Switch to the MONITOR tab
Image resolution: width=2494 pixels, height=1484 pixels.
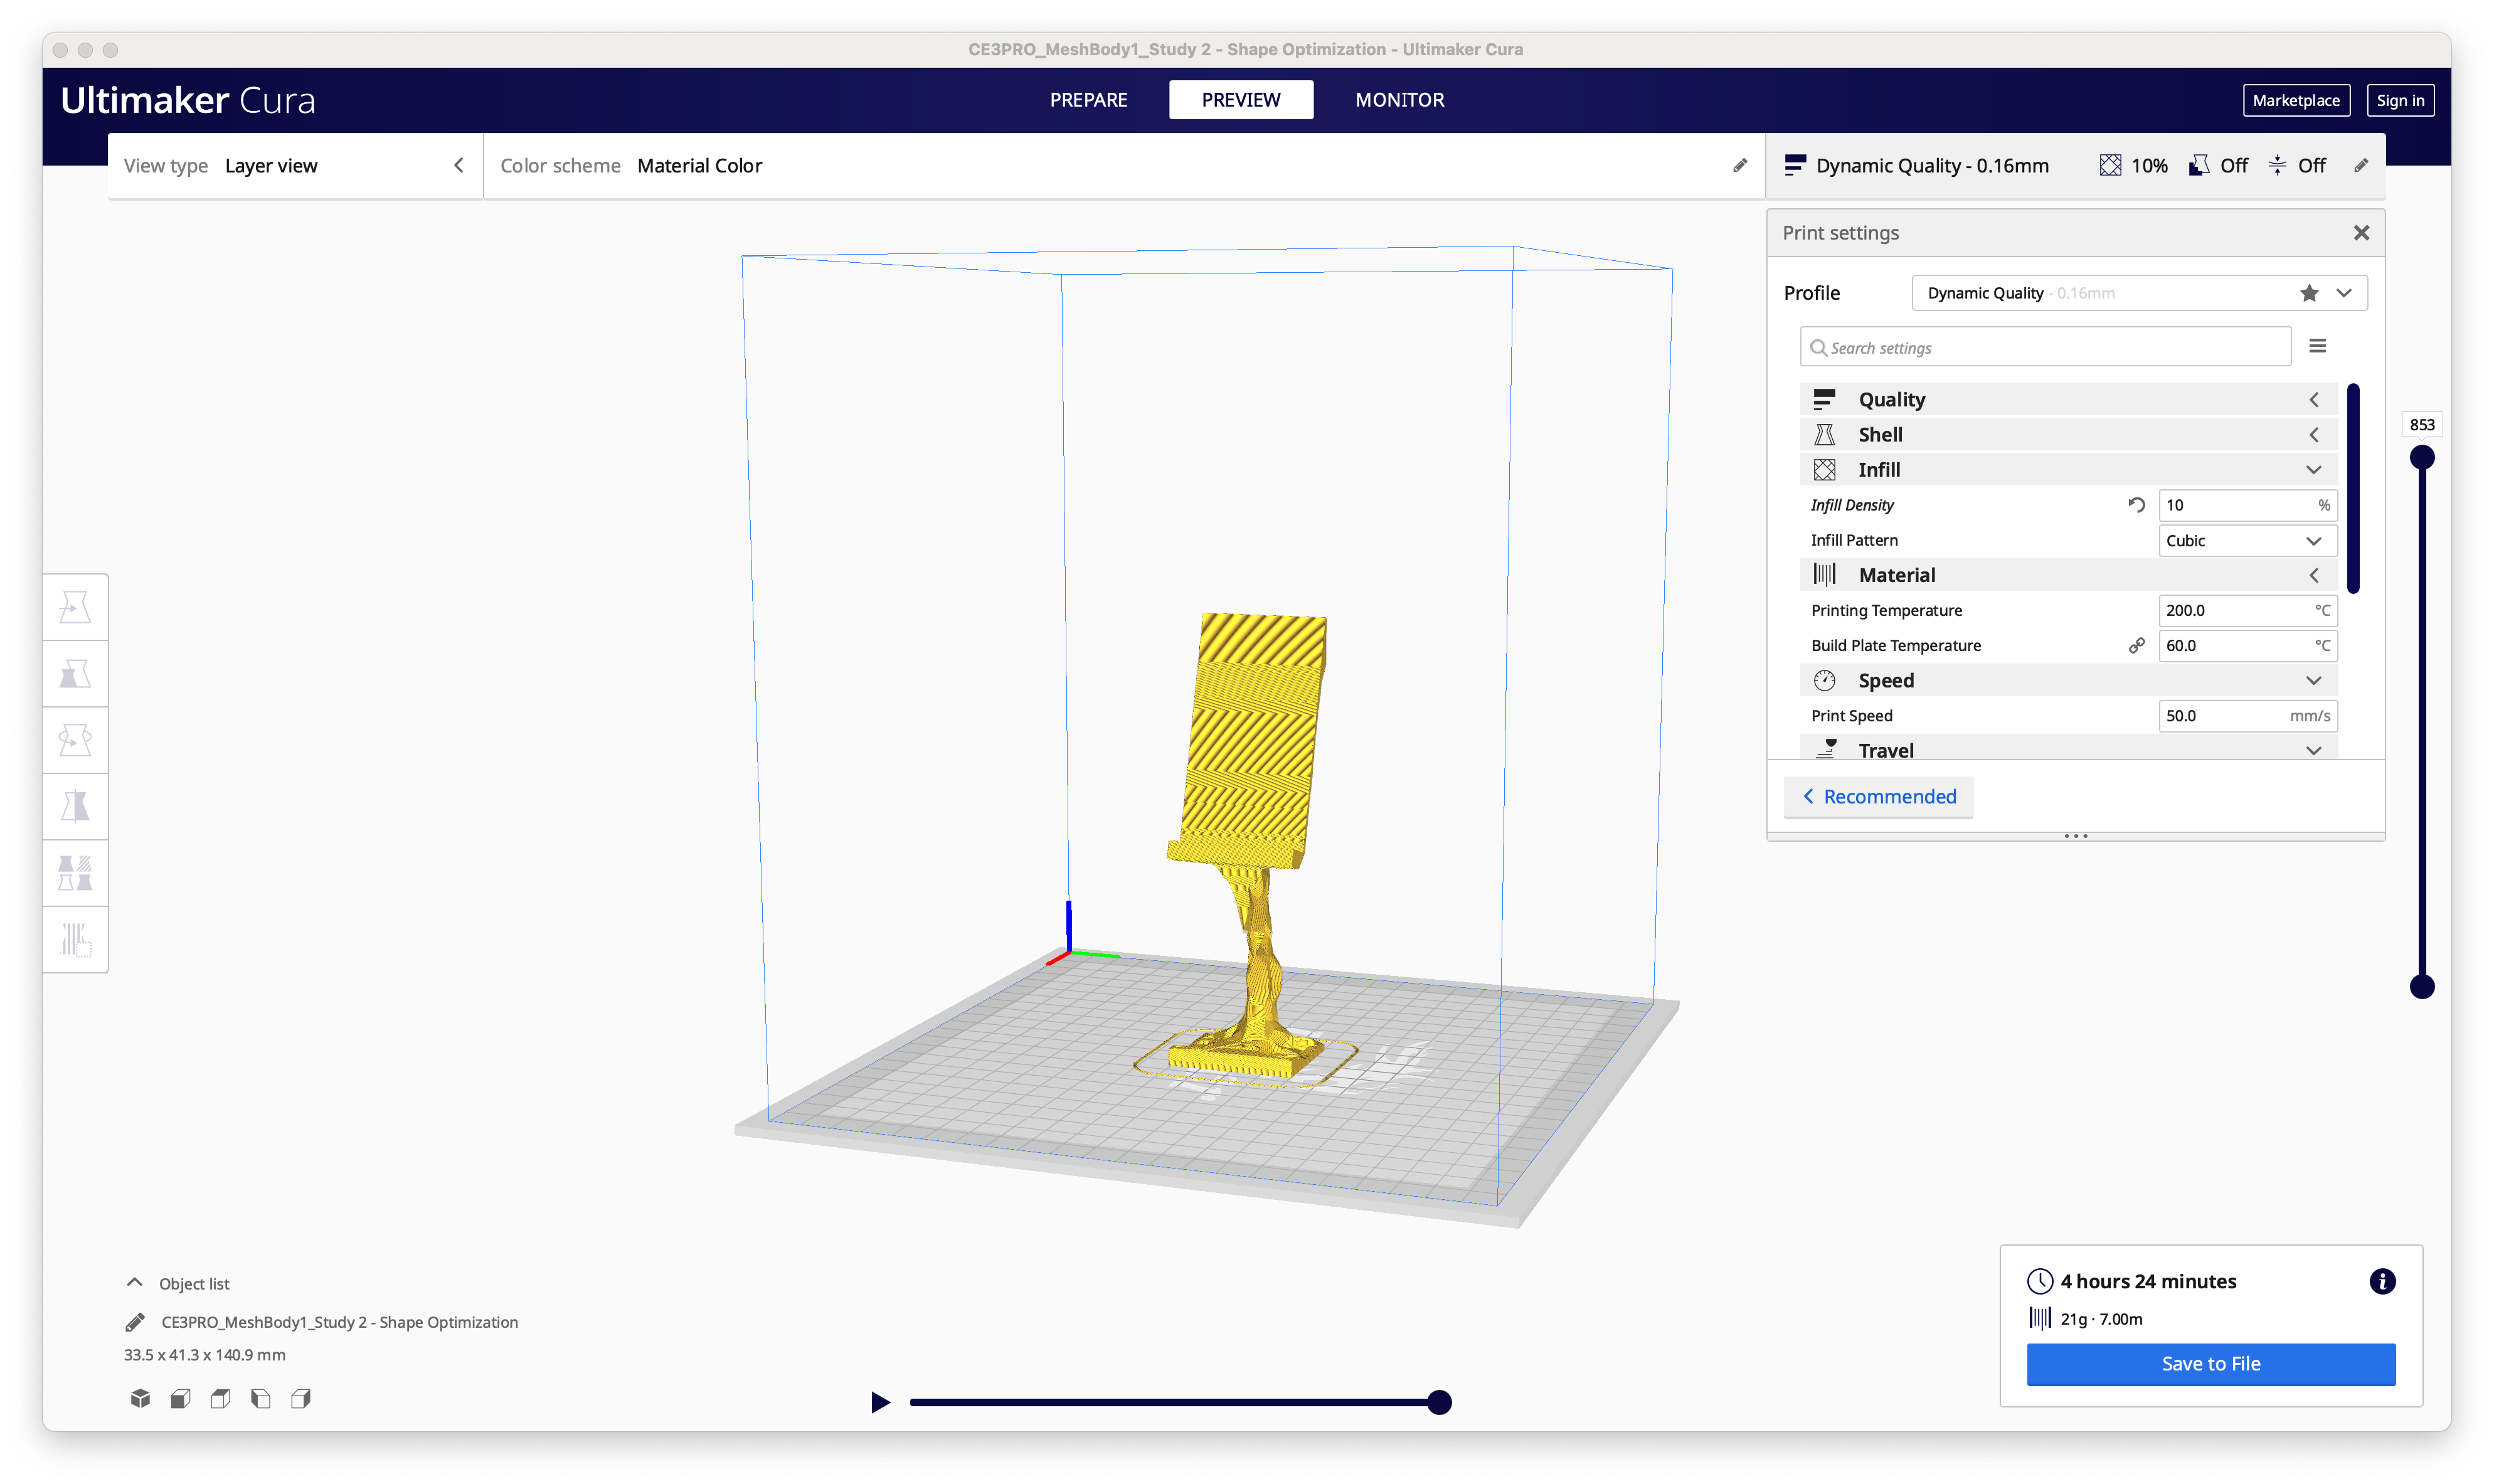(1399, 100)
